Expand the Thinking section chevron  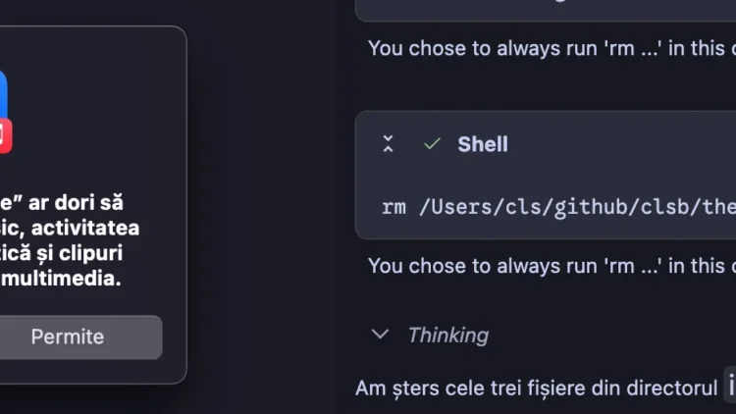[380, 335]
